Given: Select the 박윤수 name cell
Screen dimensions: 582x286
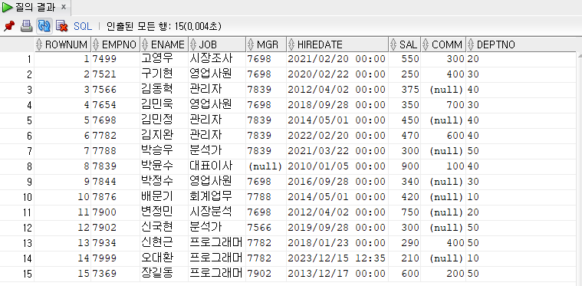Looking at the screenshot, I should [x=164, y=166].
